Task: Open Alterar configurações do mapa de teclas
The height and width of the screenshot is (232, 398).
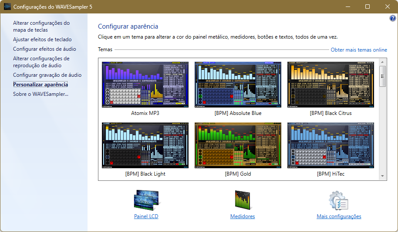Action: pyautogui.click(x=41, y=26)
